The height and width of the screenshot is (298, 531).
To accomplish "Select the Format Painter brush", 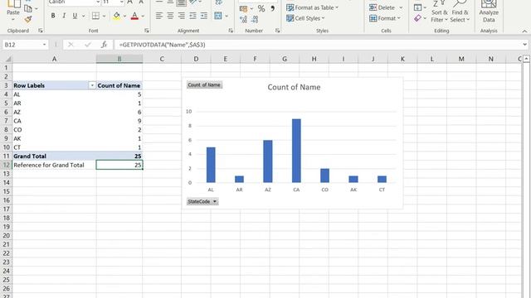I will (28, 20).
